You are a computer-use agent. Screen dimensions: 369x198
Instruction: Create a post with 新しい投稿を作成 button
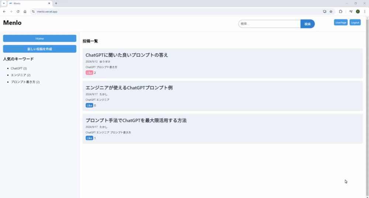[39, 49]
